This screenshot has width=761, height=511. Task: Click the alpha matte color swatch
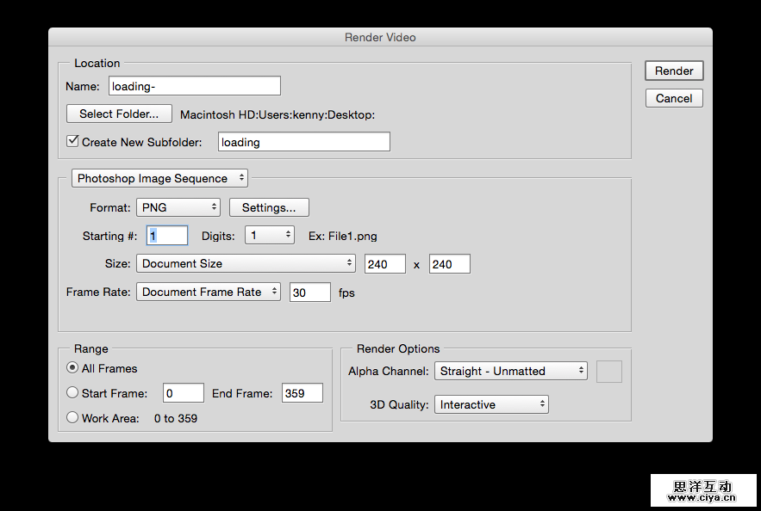pyautogui.click(x=609, y=371)
